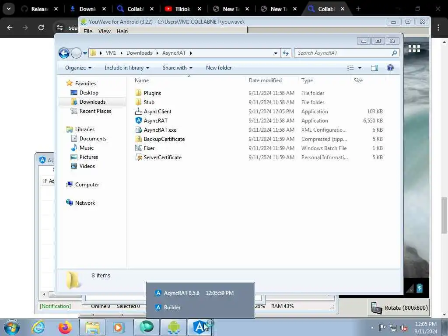Open Windows Media Player from taskbar

click(x=119, y=327)
